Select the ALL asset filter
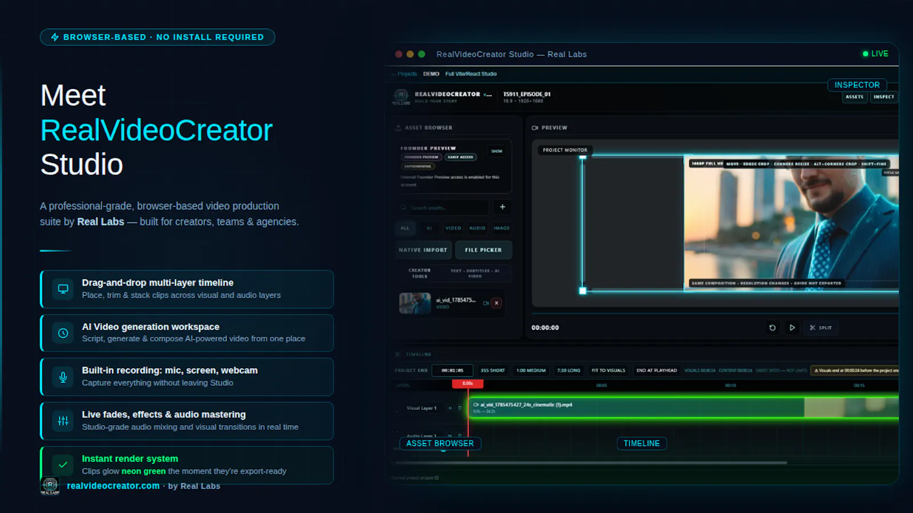This screenshot has height=513, width=913. coord(405,228)
